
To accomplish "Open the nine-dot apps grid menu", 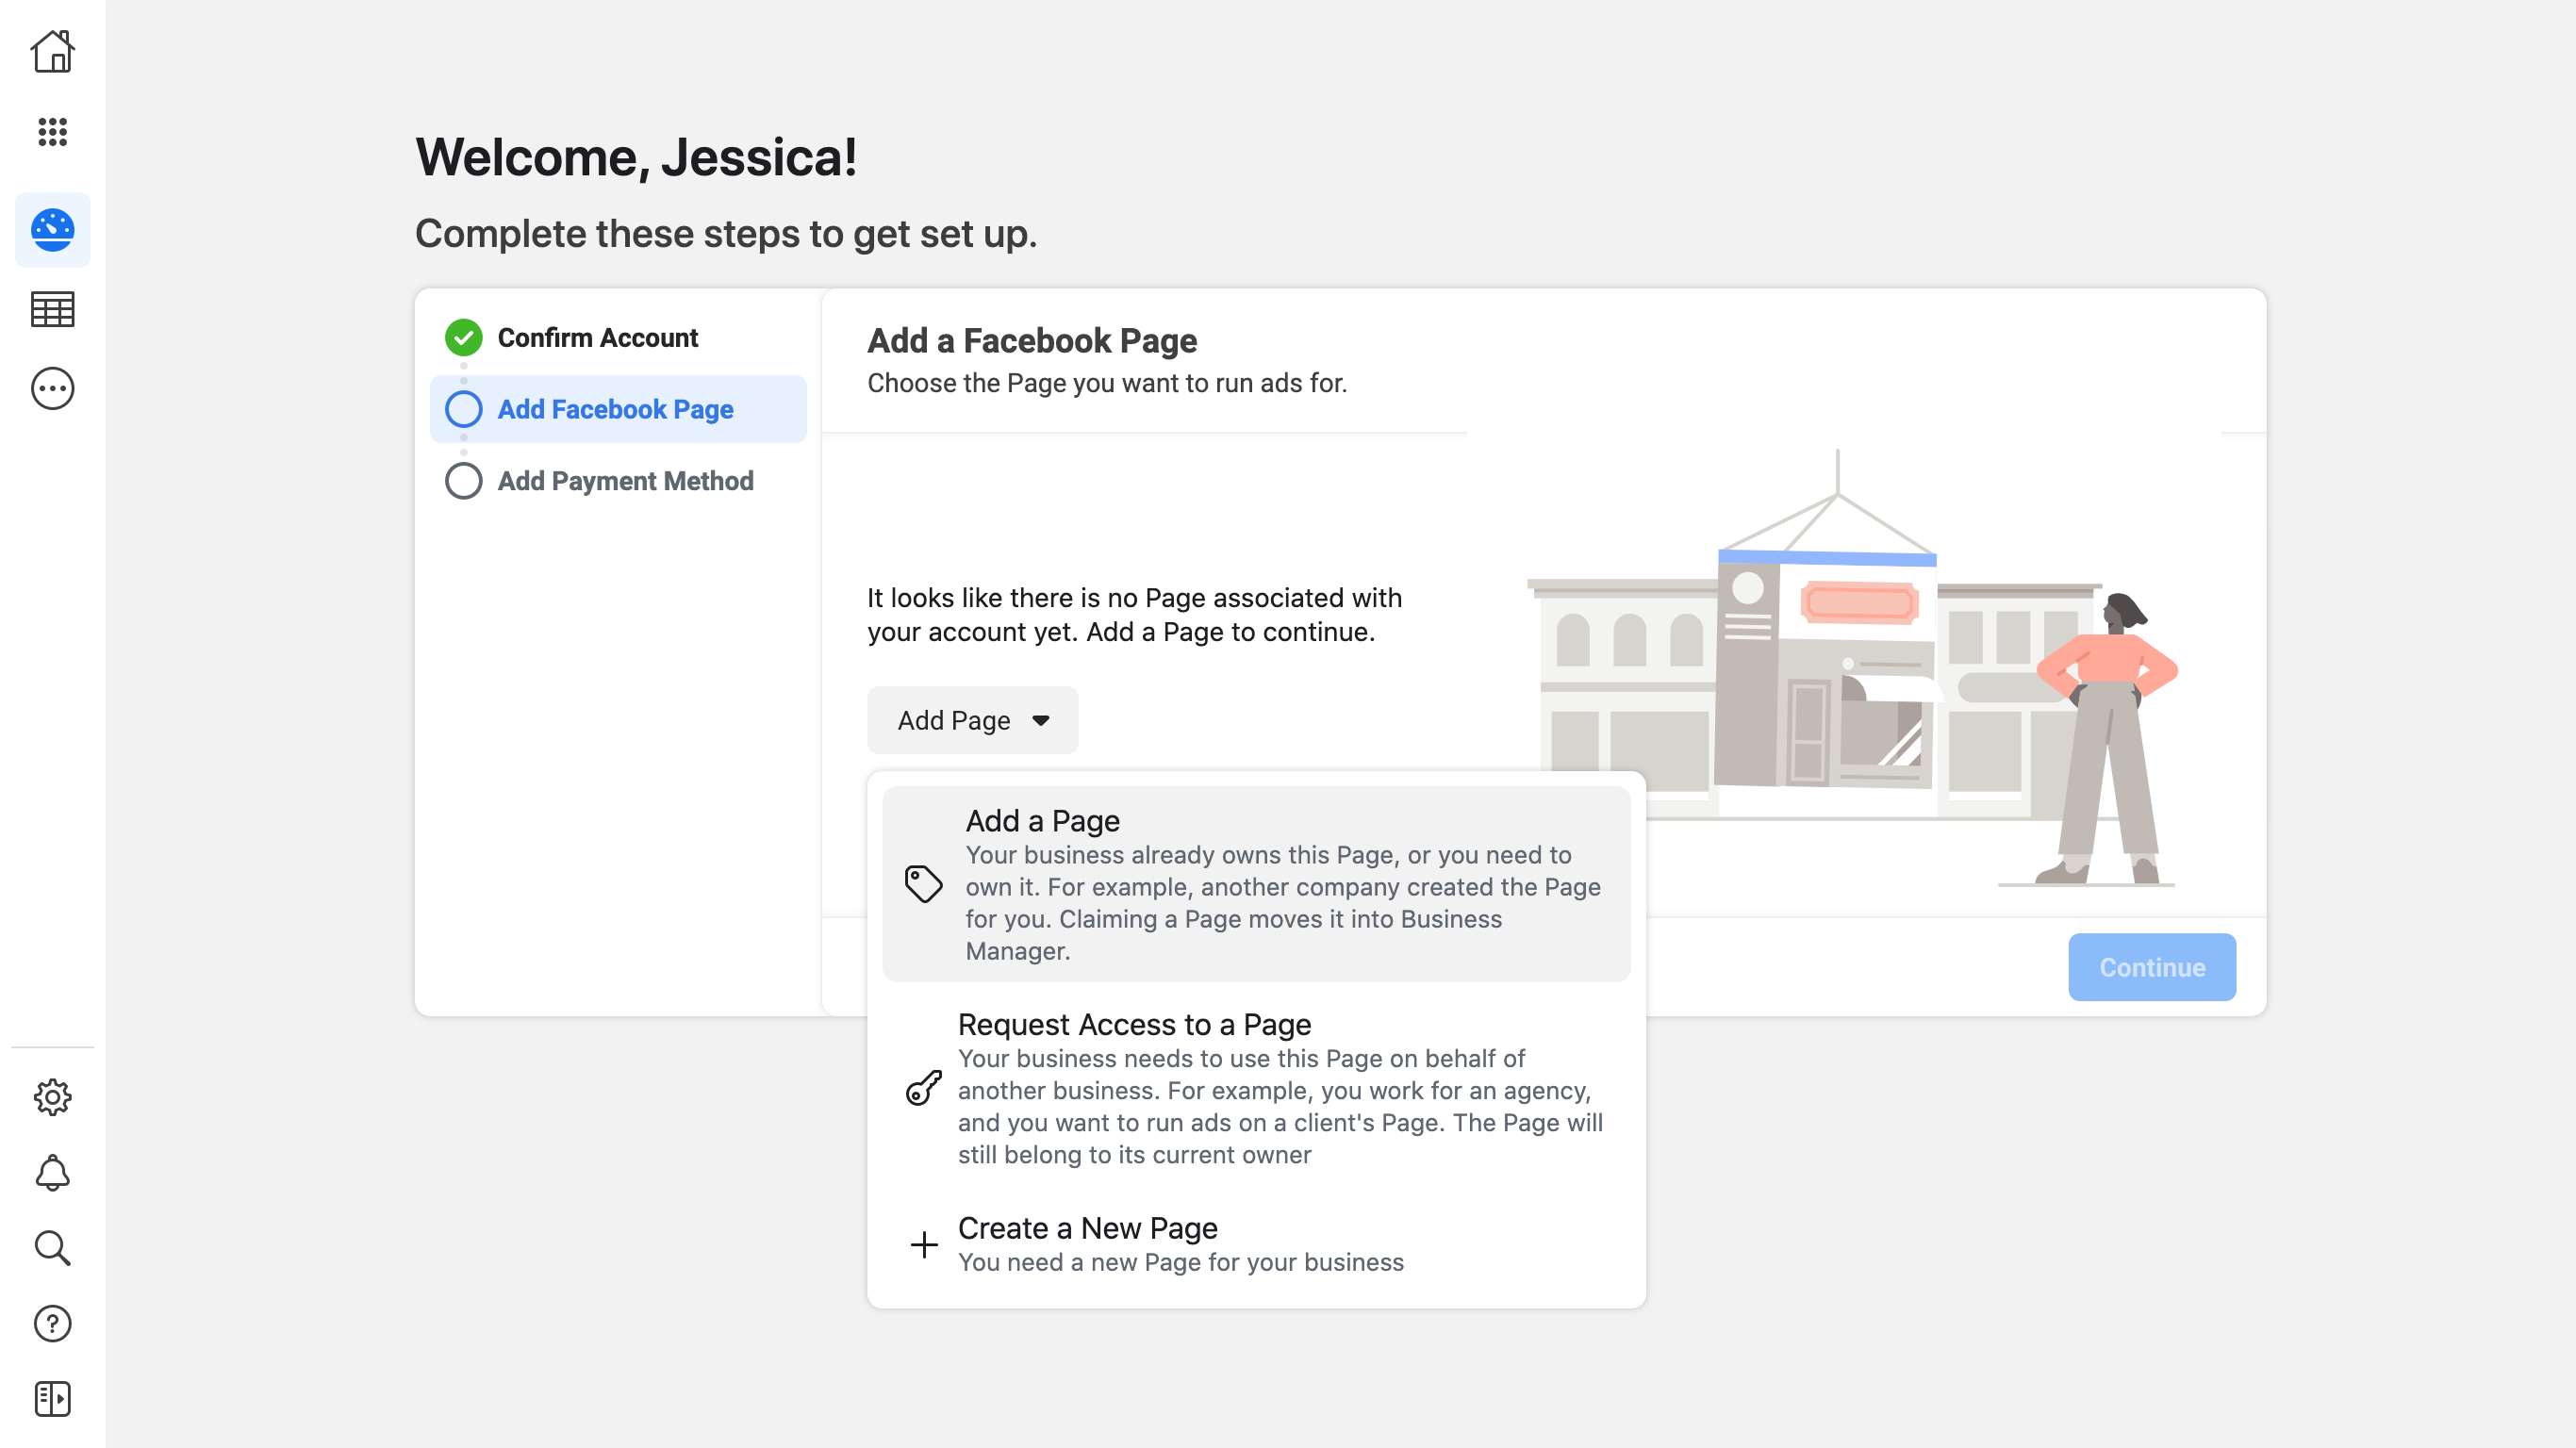I will click(x=52, y=131).
